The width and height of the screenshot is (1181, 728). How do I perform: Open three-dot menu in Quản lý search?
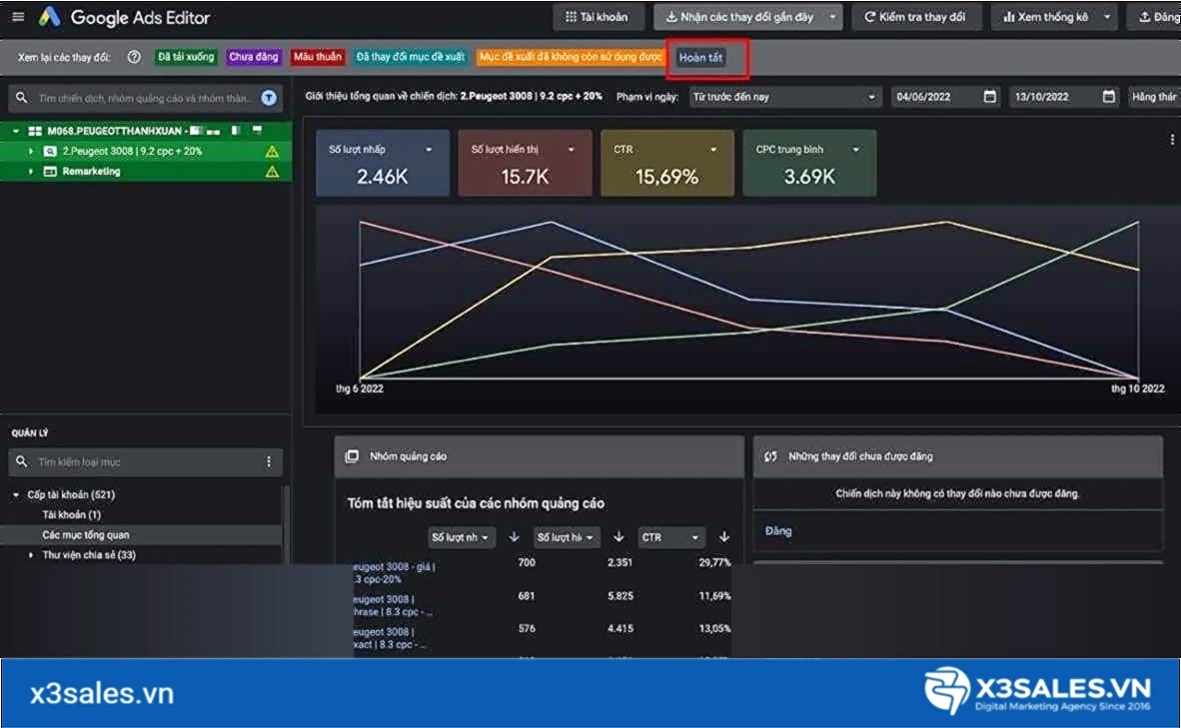[x=269, y=461]
